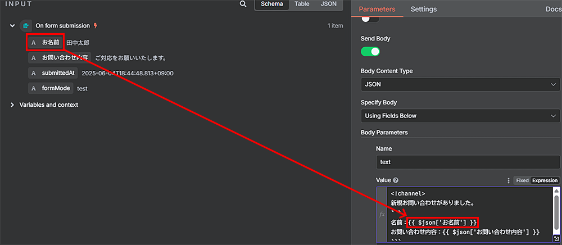Open search in the INPUT panel
This screenshot has width=562, height=245.
[243, 4]
